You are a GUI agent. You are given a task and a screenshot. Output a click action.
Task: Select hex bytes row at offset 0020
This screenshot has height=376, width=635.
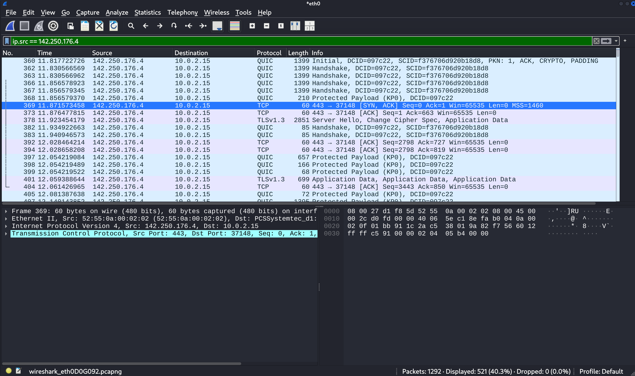(x=441, y=226)
